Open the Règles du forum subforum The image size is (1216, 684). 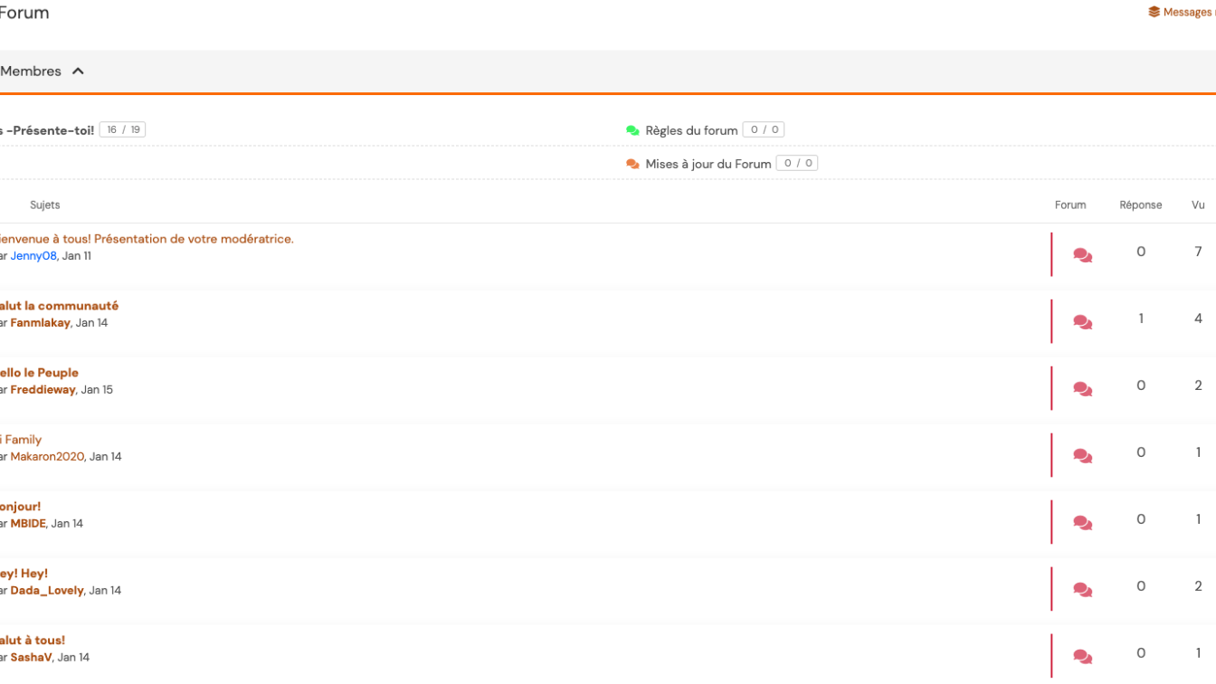point(691,130)
